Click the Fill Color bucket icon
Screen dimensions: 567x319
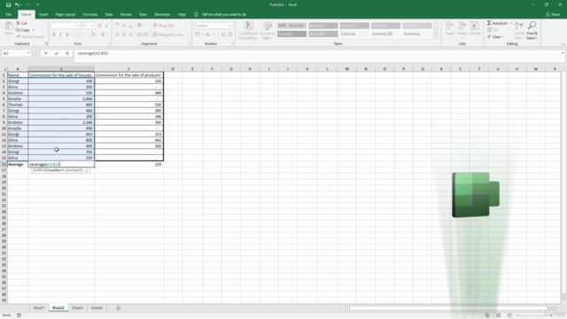click(x=92, y=35)
